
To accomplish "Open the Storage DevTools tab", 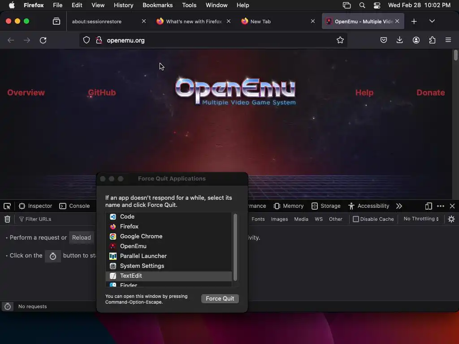I will 326,206.
